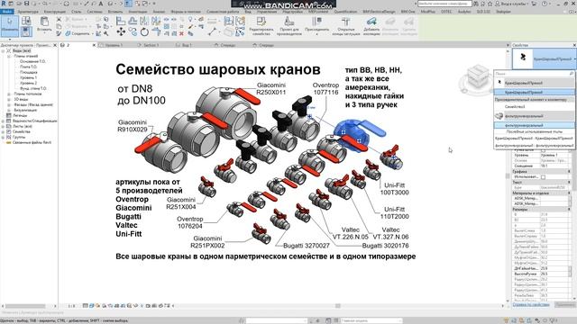This screenshot has height=324, width=577.
Task: Toggle Thin Lines in quick access toolbar
Action: [x=128, y=4]
